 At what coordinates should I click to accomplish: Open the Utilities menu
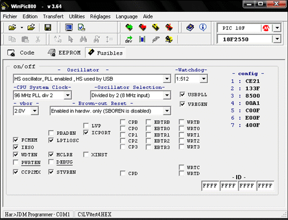(x=77, y=16)
